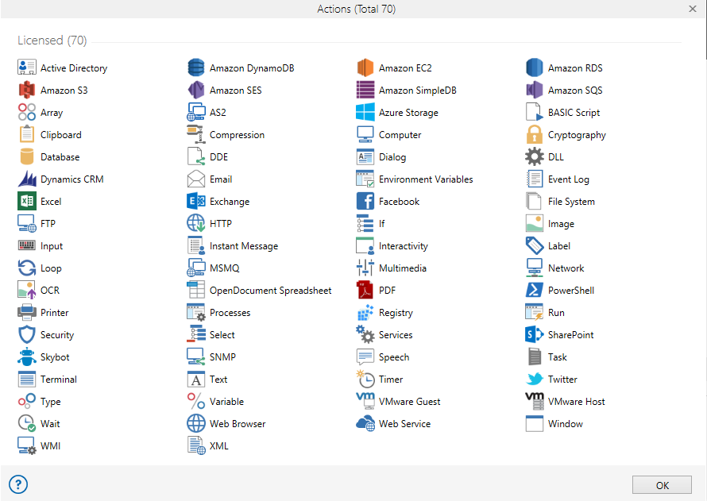
Task: Open the Amazon EC2 action icon
Action: [x=365, y=67]
